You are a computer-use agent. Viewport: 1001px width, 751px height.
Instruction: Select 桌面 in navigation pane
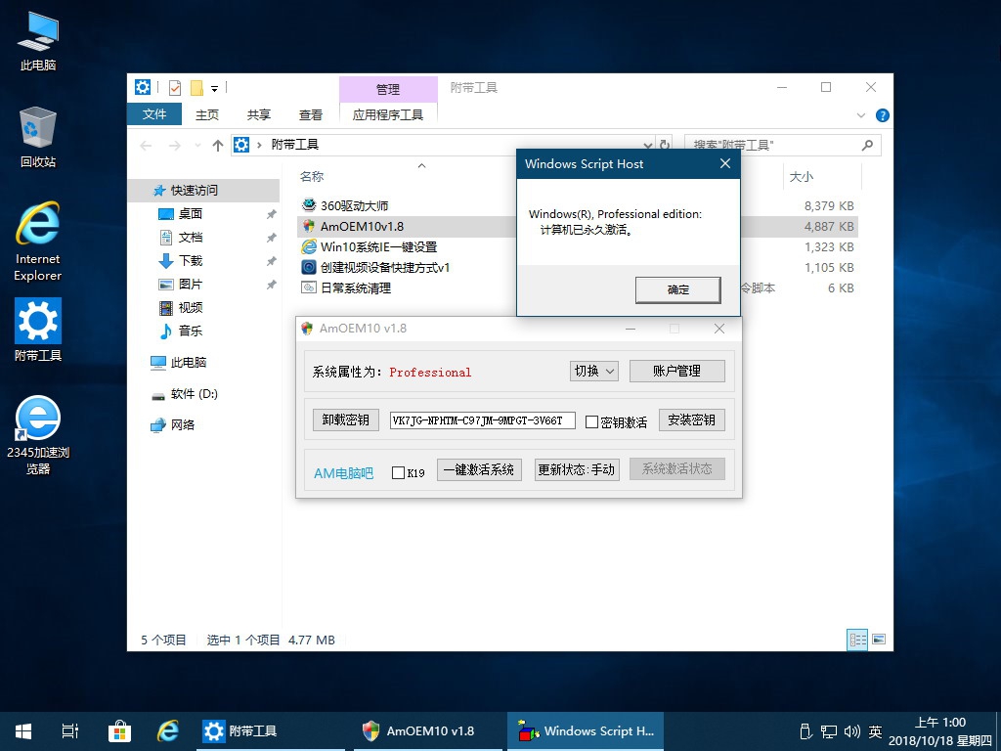point(191,214)
